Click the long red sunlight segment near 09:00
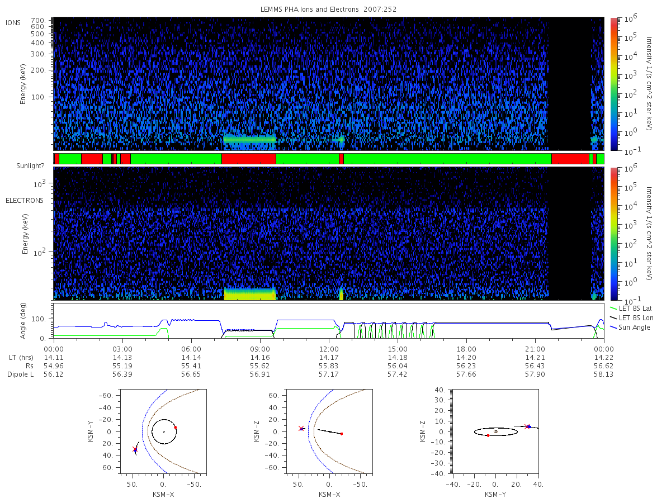The width and height of the screenshot is (671, 503). coord(249,159)
